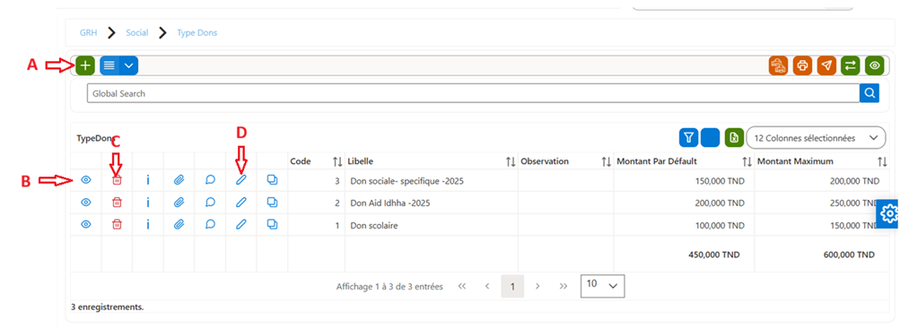The height and width of the screenshot is (328, 900).
Task: Click the blue filter funnel button
Action: pyautogui.click(x=688, y=138)
